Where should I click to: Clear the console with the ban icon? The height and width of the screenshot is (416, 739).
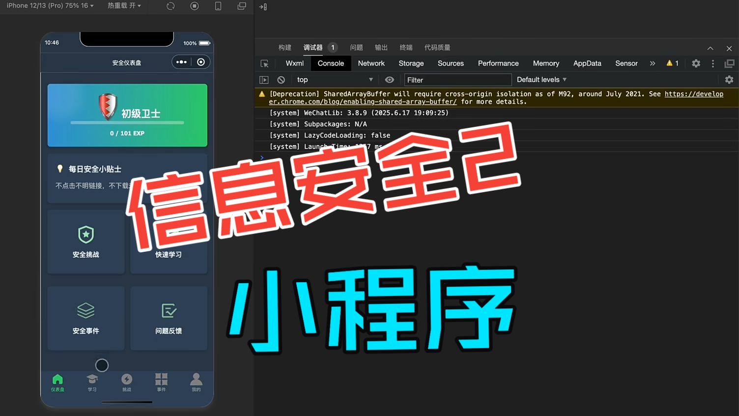pos(281,80)
